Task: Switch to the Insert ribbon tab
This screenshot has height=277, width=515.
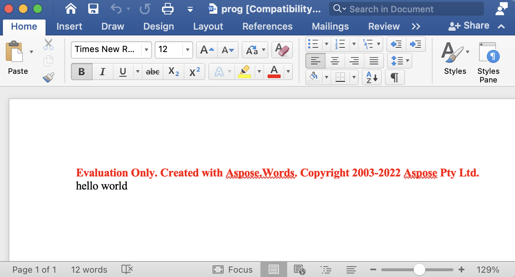Action: pyautogui.click(x=69, y=26)
